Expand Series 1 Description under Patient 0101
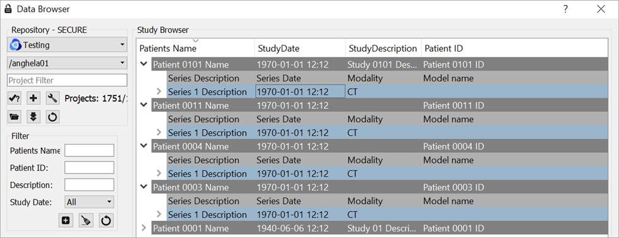This screenshot has height=238, width=619. (x=159, y=92)
